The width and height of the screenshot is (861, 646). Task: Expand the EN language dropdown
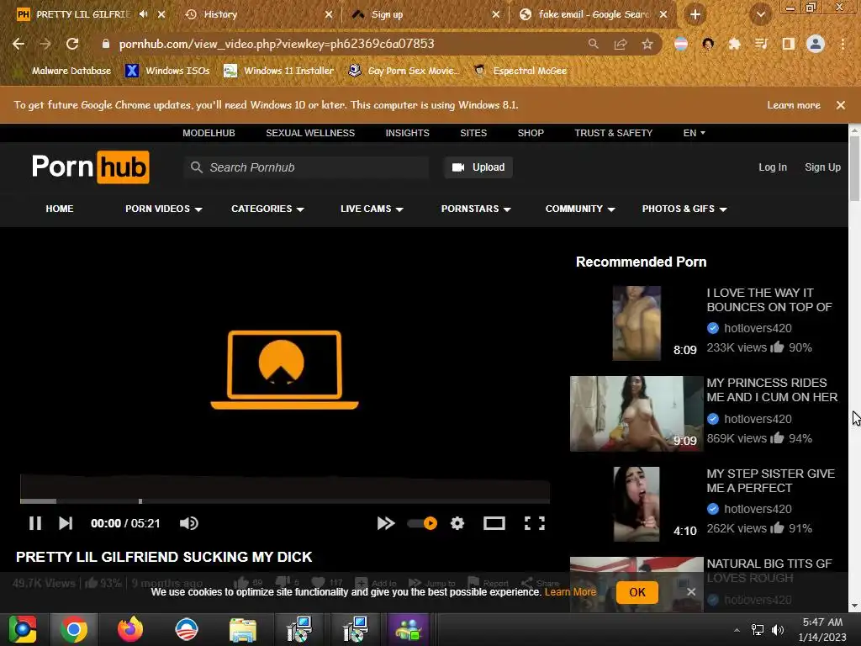694,133
